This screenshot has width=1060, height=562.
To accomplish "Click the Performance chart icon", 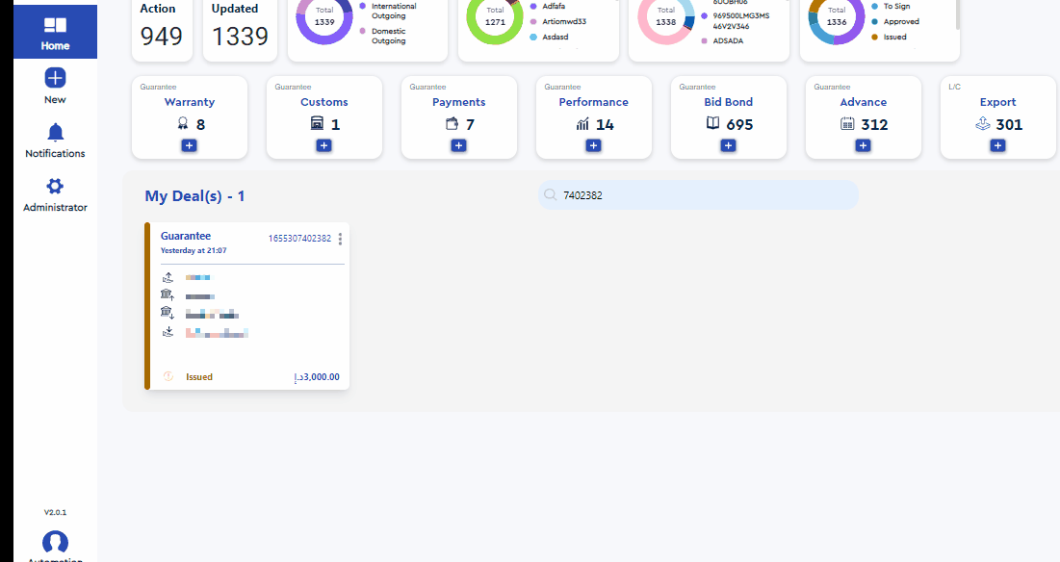I will (582, 123).
